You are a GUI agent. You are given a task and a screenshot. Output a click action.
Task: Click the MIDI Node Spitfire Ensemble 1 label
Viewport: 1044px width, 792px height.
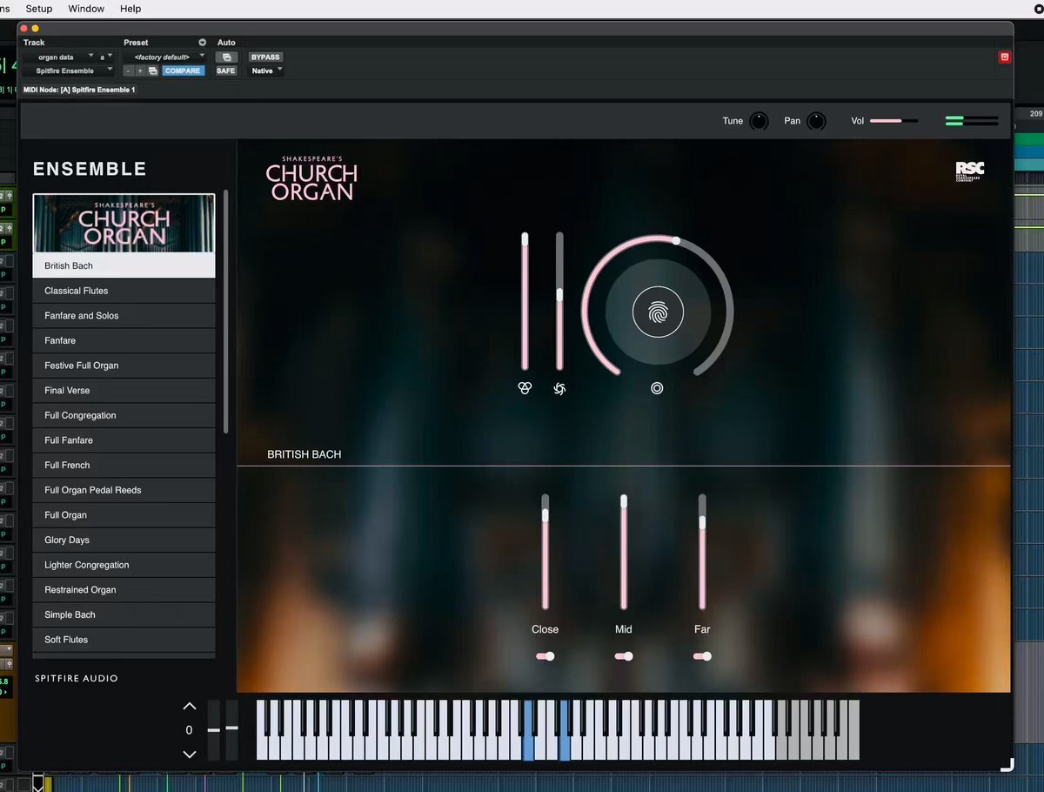[79, 90]
